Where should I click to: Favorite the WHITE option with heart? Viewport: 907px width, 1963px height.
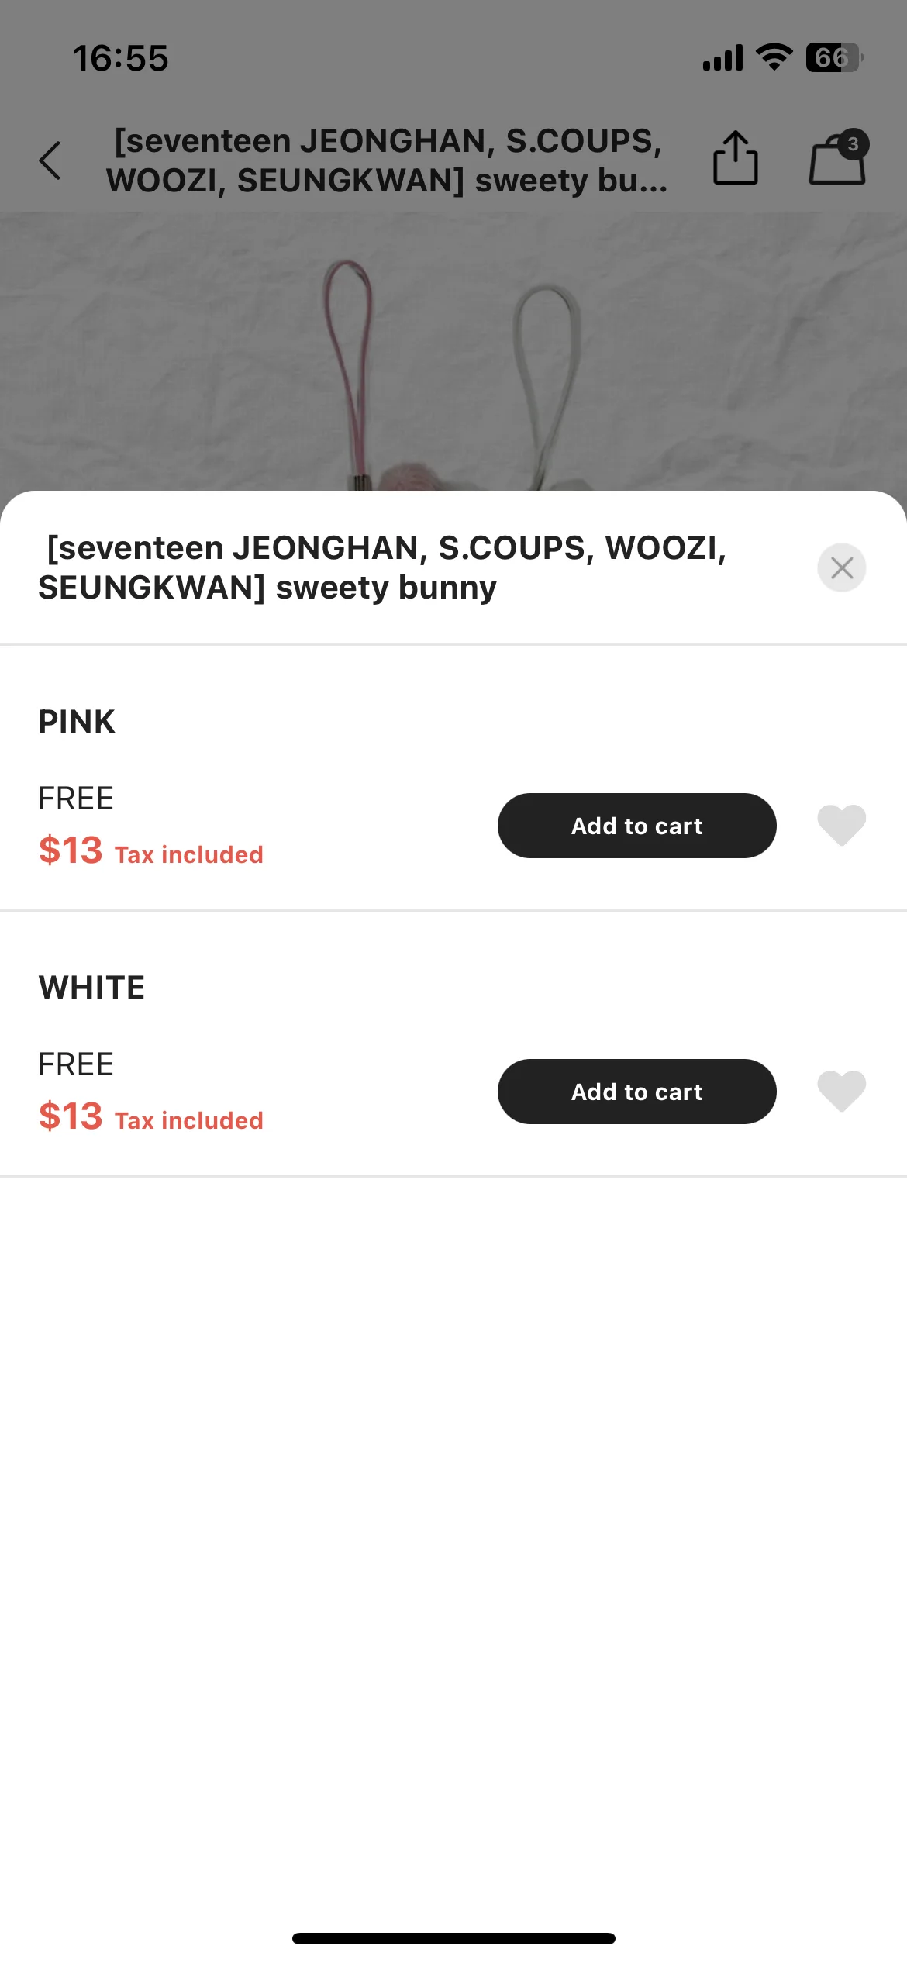pos(841,1091)
